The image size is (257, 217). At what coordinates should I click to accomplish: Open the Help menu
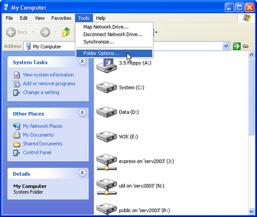101,18
